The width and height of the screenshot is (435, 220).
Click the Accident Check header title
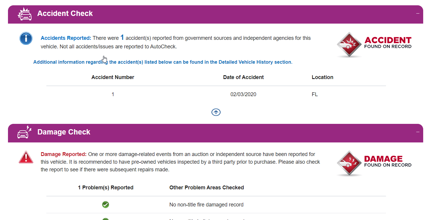65,14
